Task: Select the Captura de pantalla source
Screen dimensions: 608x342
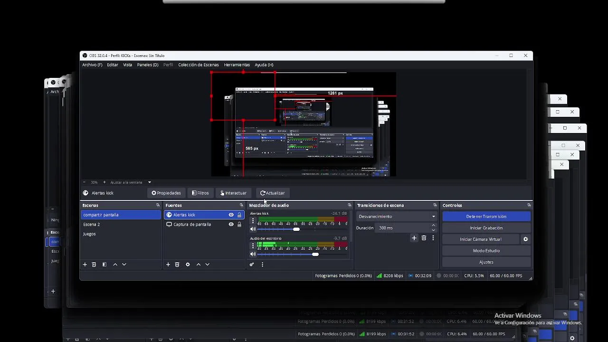Action: tap(204, 224)
